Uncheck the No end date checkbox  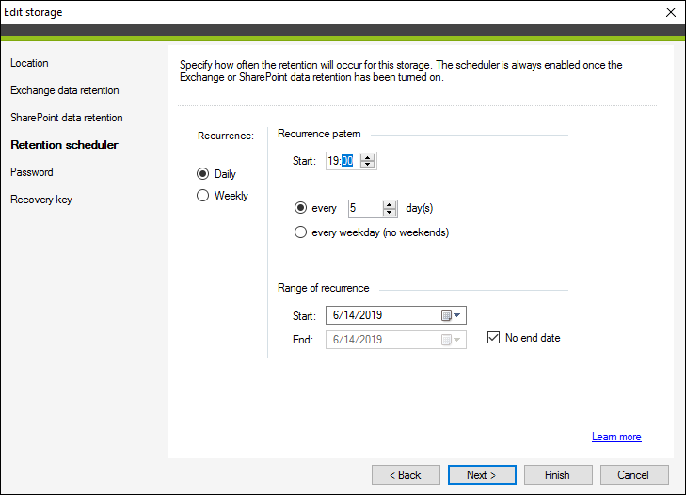[493, 338]
